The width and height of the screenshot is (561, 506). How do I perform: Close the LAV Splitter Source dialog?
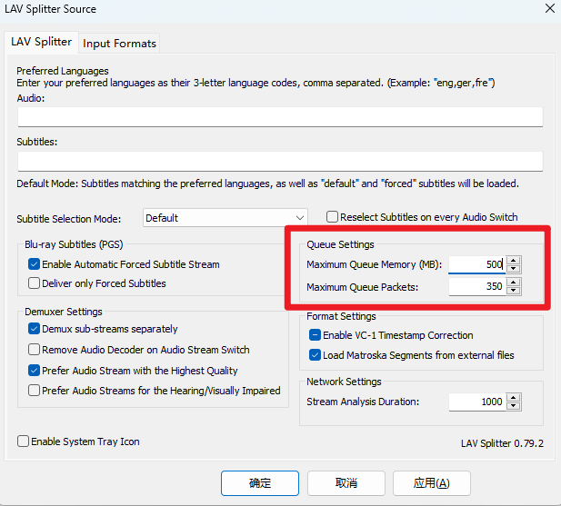point(550,8)
